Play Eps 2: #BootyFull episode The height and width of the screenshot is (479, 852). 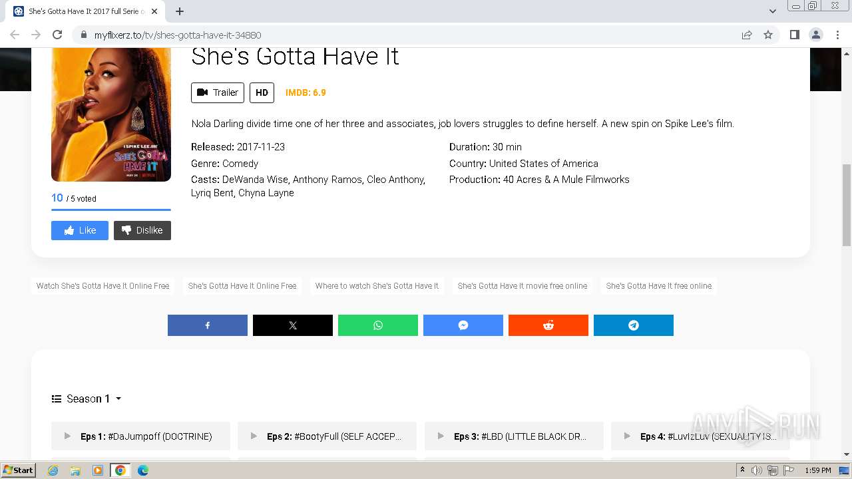click(x=327, y=436)
